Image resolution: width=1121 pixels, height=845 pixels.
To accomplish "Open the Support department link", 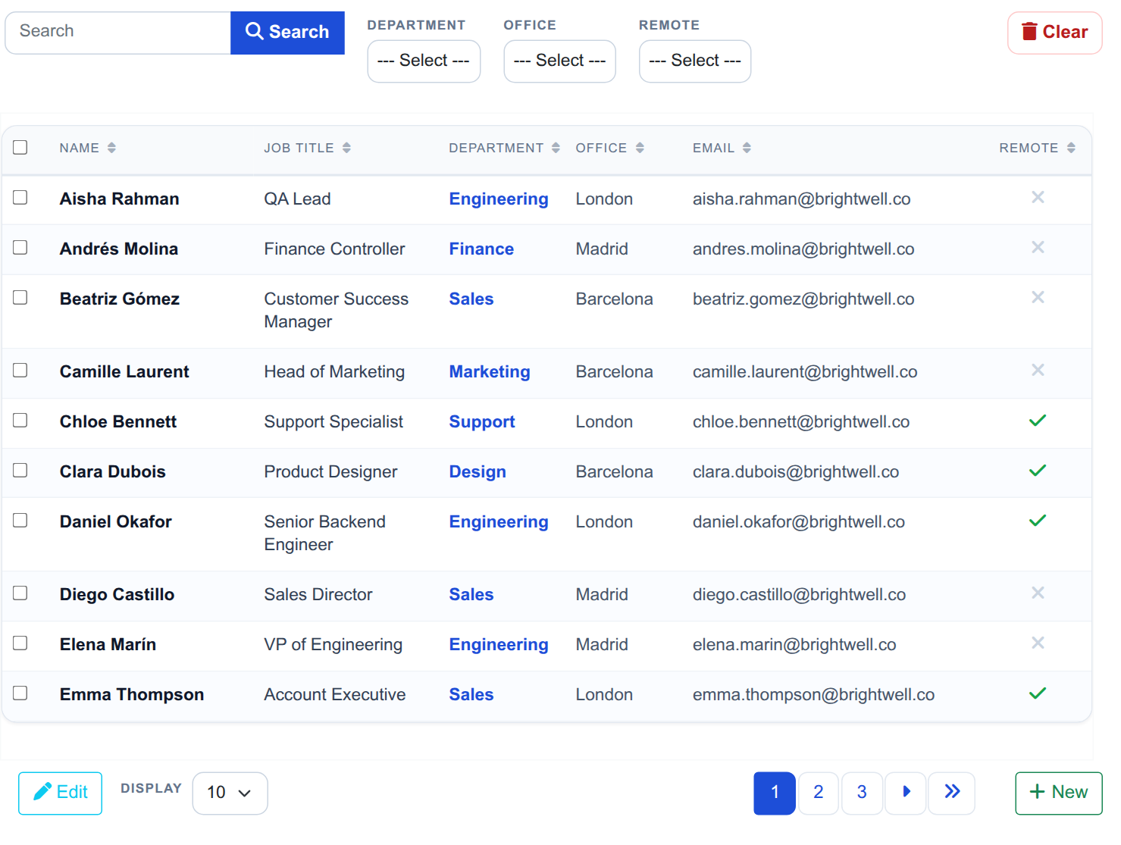I will point(482,421).
